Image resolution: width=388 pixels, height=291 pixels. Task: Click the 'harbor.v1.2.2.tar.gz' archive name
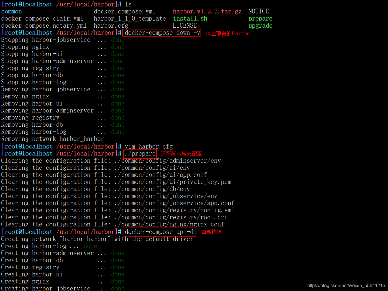pos(207,11)
